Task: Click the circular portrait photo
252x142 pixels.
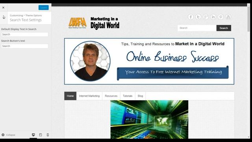Action: [90, 61]
